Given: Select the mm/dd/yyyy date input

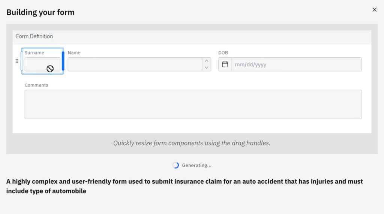Looking at the screenshot, I should point(297,64).
